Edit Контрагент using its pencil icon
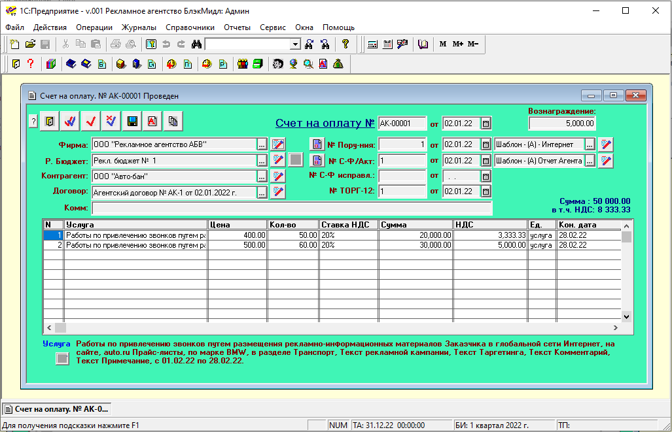This screenshot has width=672, height=432. coord(278,176)
